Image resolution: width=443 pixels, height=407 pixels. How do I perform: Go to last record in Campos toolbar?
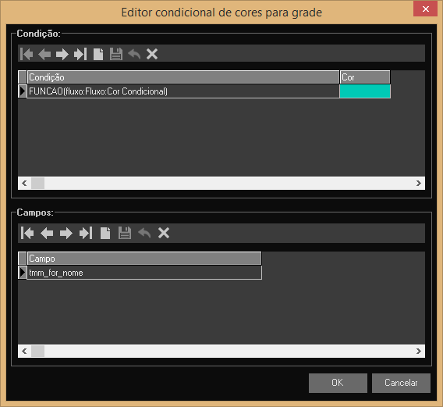tap(86, 234)
